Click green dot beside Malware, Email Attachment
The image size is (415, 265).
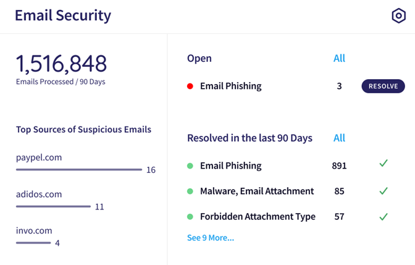pyautogui.click(x=190, y=191)
